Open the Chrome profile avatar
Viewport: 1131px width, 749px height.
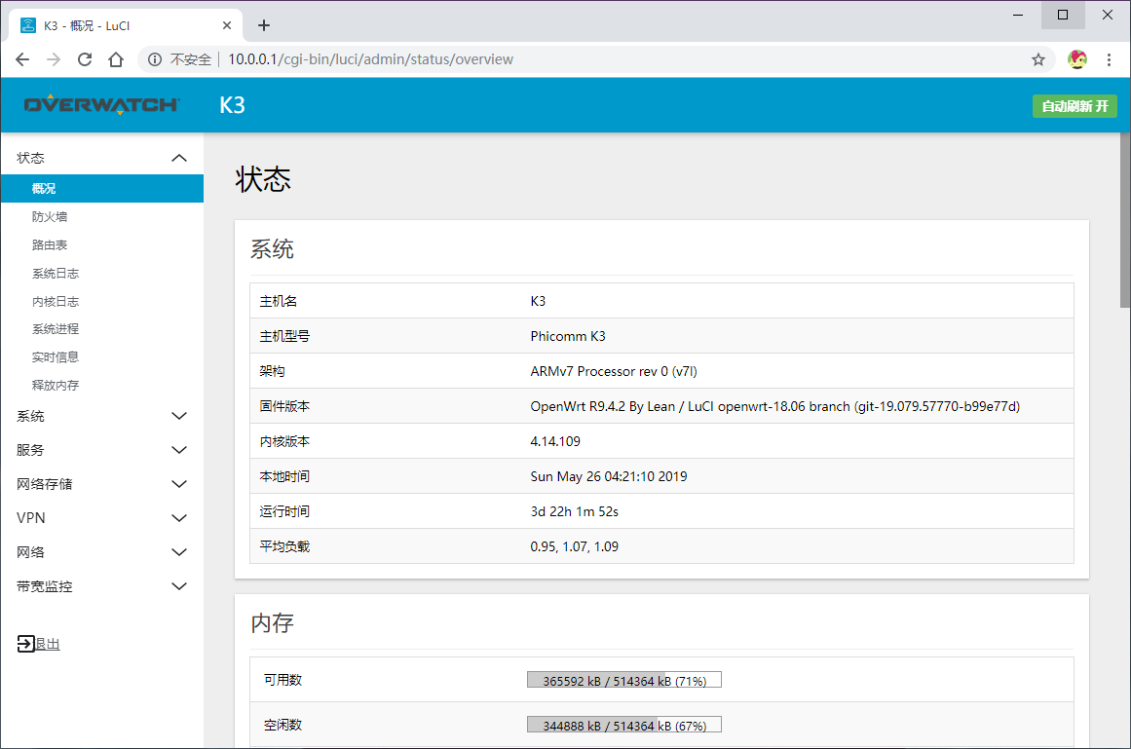(1076, 59)
